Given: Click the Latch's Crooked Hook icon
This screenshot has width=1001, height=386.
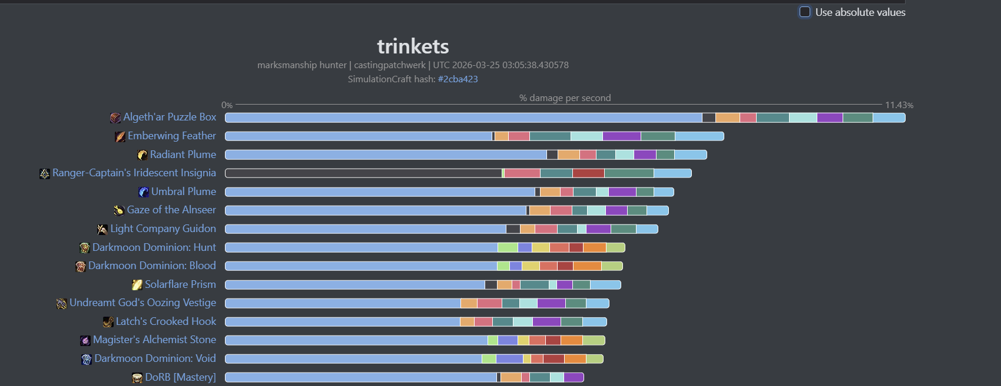Looking at the screenshot, I should (108, 322).
